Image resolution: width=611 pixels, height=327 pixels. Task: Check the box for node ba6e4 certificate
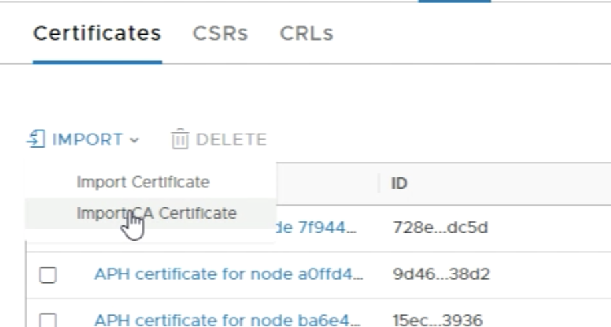(47, 320)
